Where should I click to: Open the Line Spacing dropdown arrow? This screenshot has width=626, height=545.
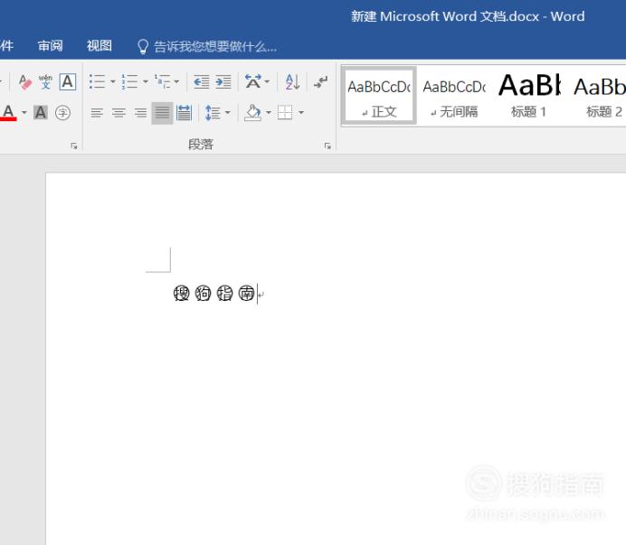click(x=228, y=113)
